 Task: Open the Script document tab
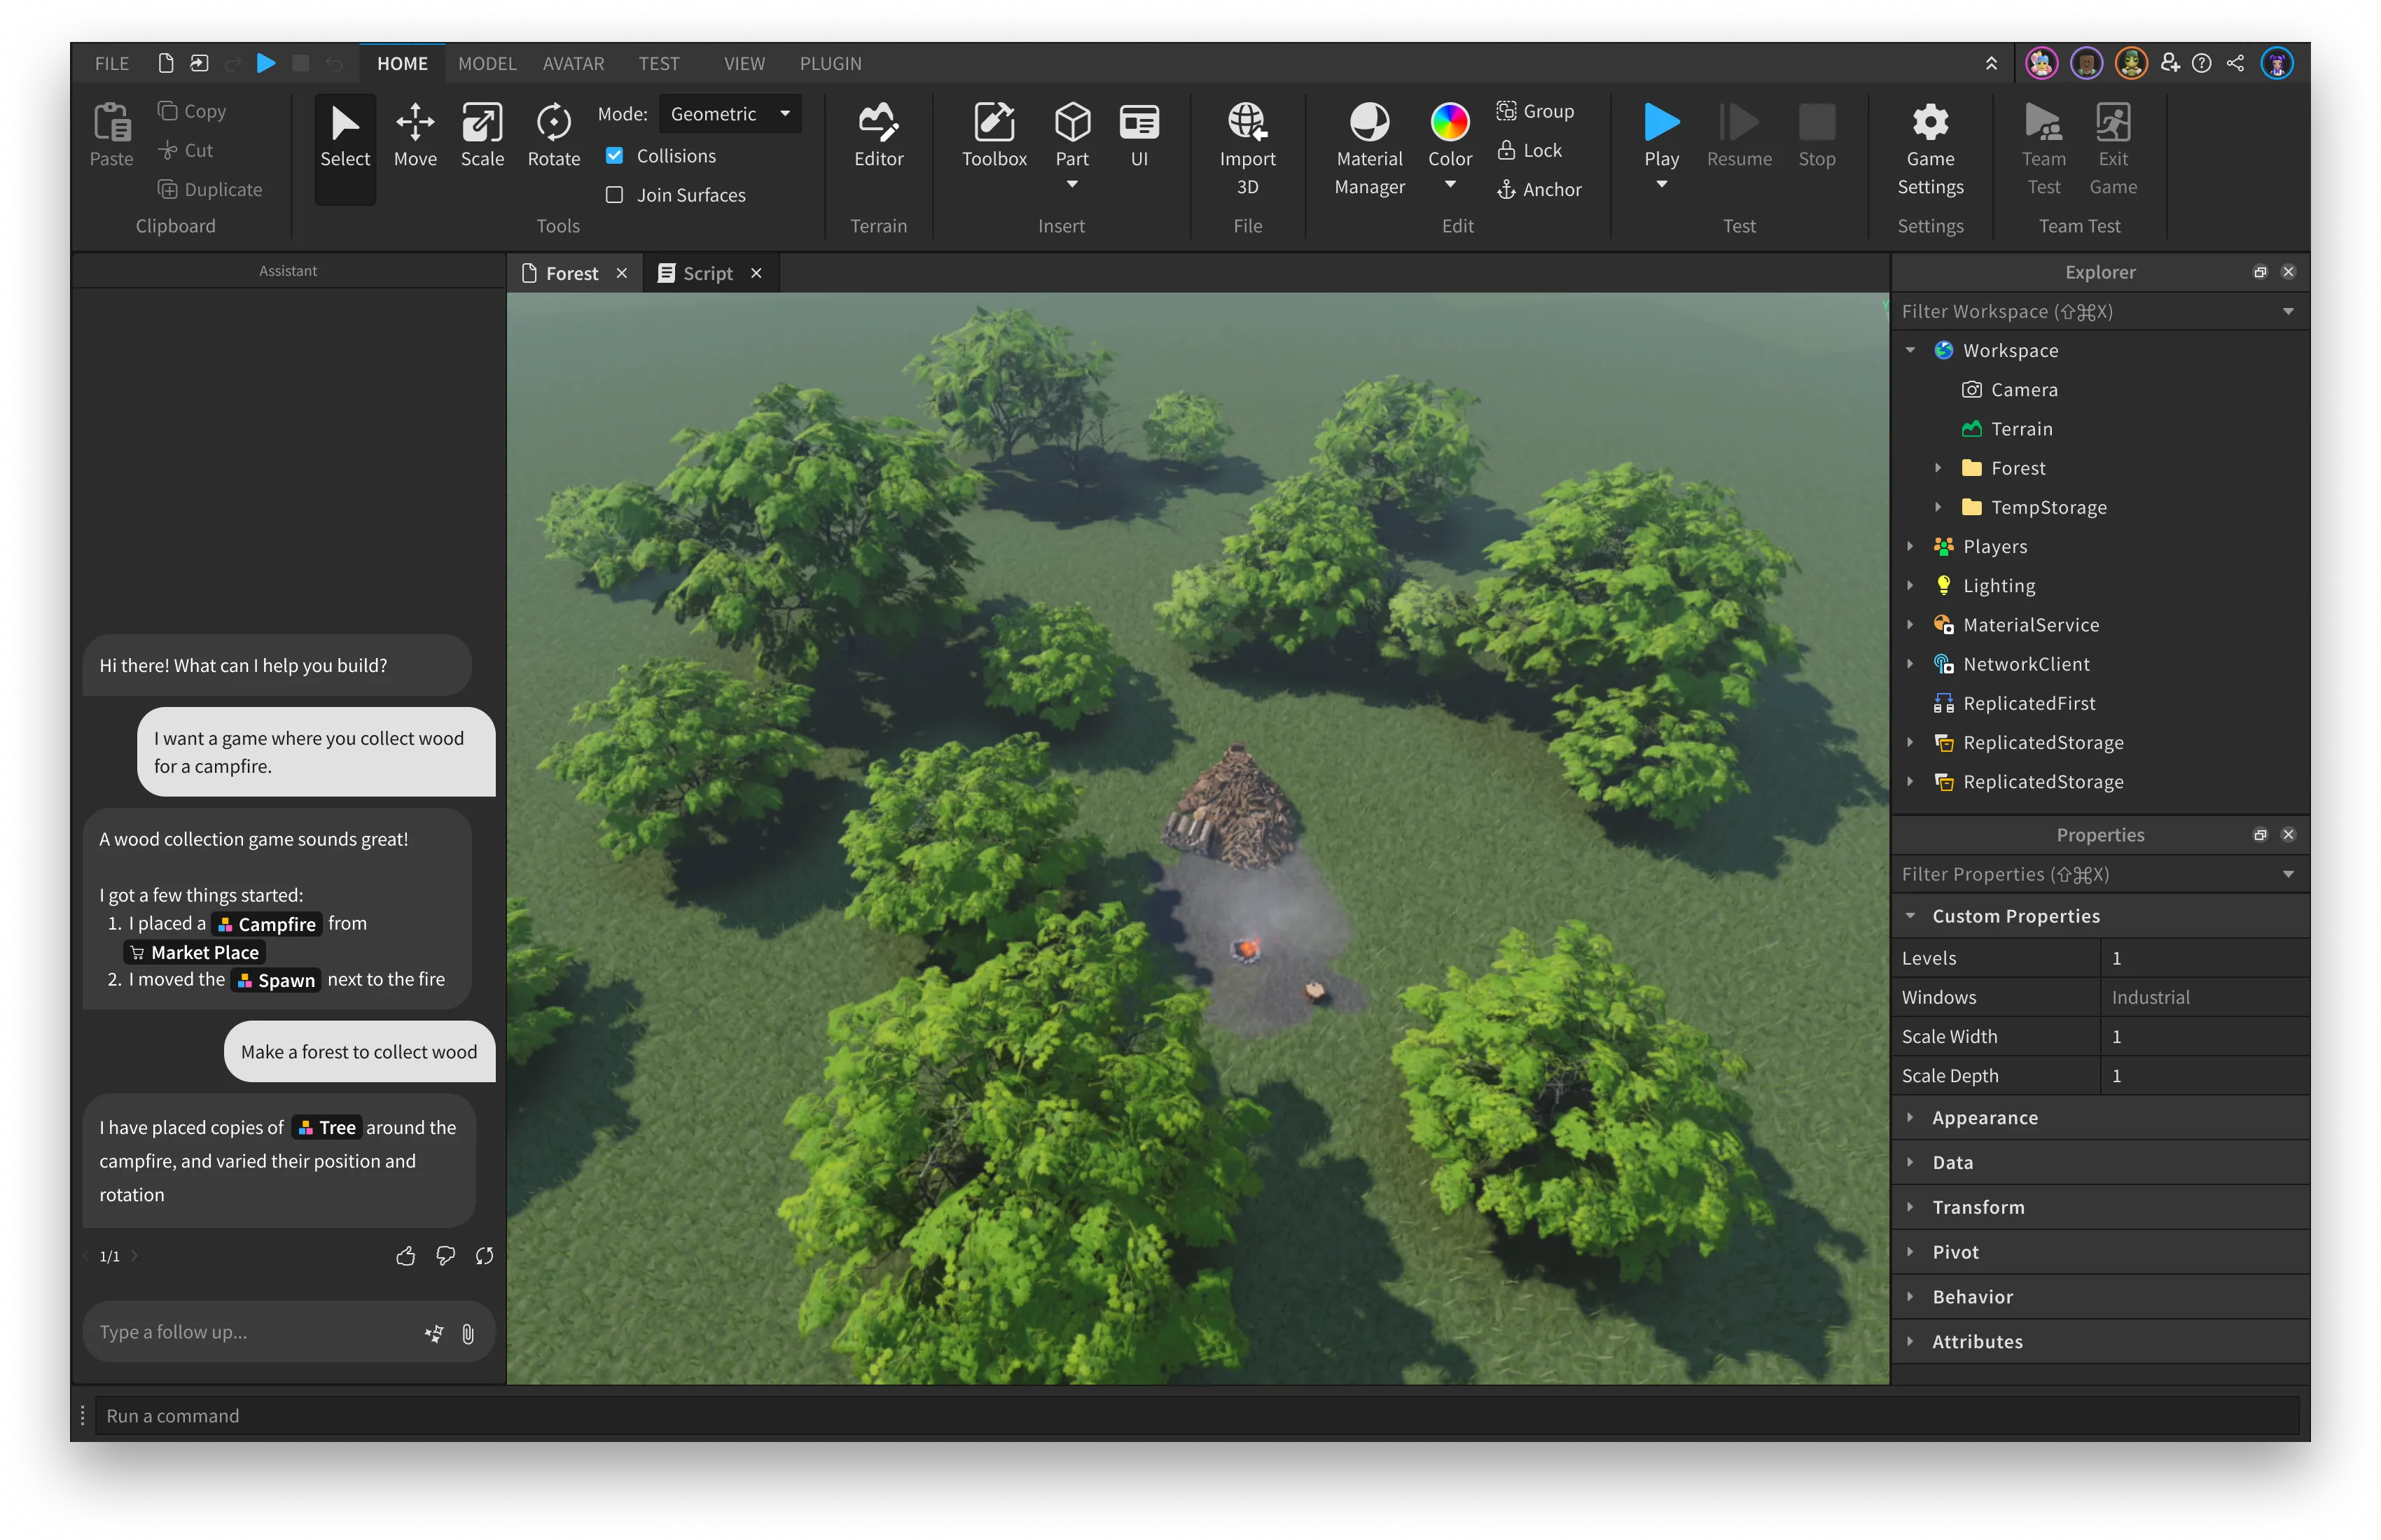coord(707,273)
